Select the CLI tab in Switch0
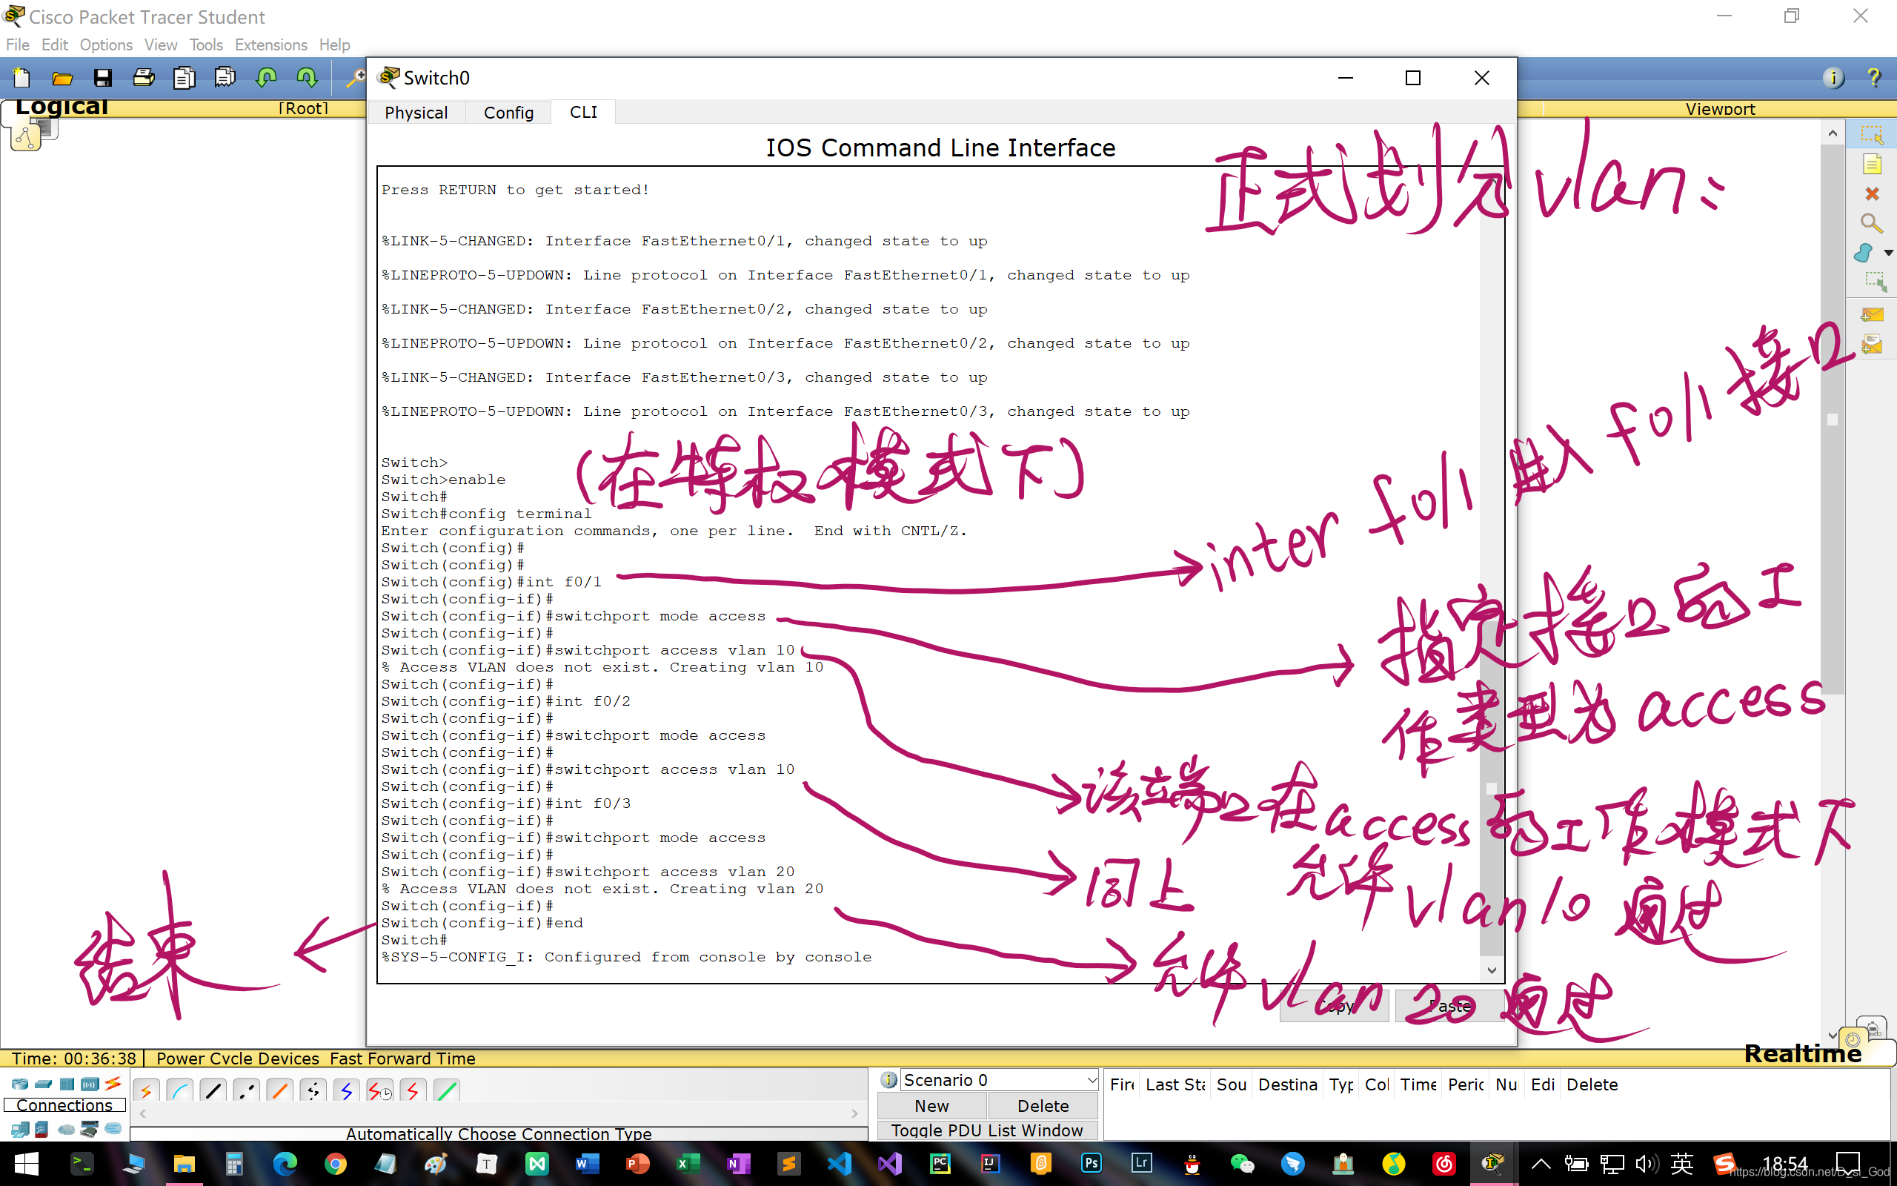The width and height of the screenshot is (1897, 1186). (583, 111)
